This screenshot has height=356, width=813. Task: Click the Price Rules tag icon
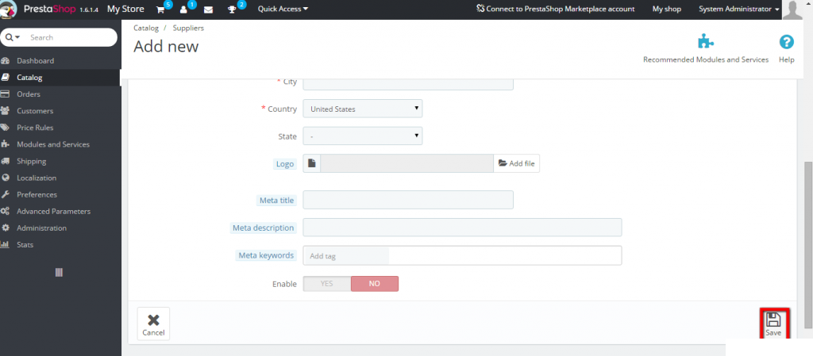6,128
